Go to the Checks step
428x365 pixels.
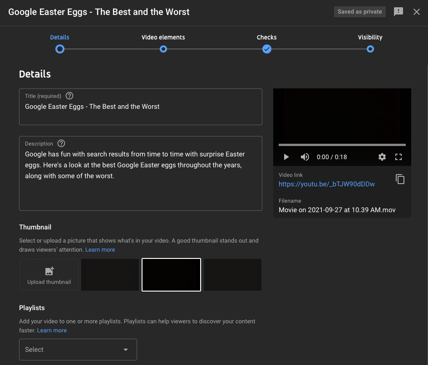pyautogui.click(x=267, y=37)
